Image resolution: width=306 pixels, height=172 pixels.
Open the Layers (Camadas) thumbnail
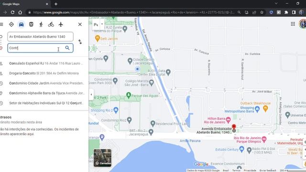(x=102, y=158)
